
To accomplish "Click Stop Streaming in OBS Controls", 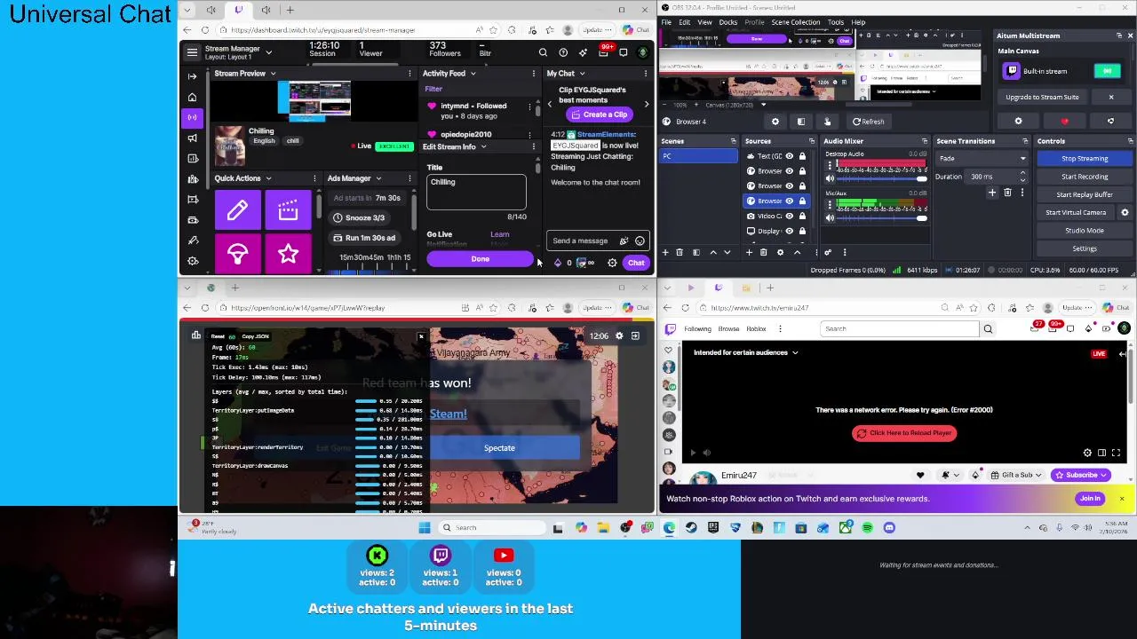I will coord(1085,159).
